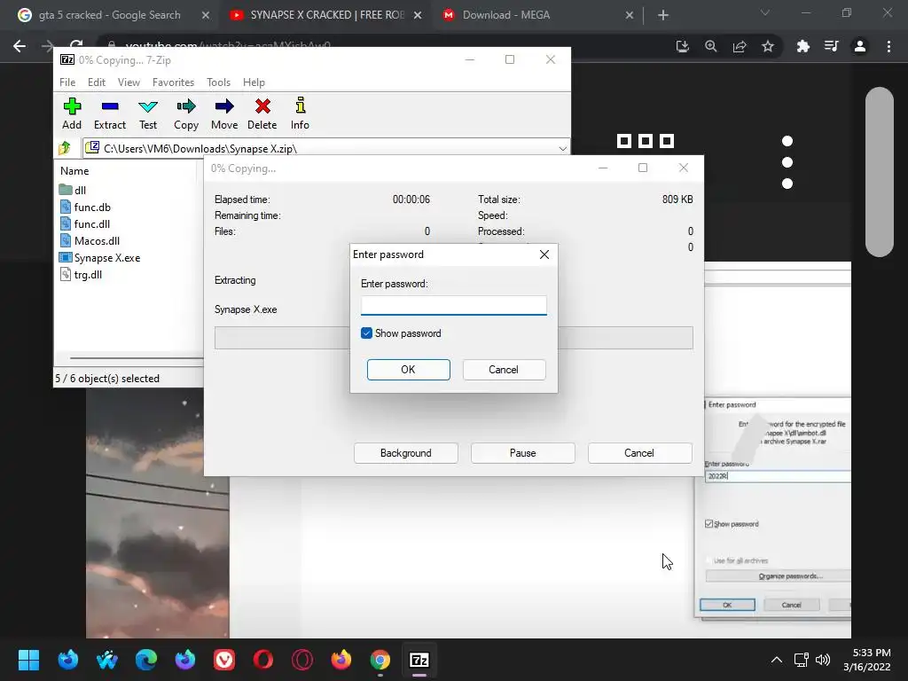Click the Add toolbar icon in 7-Zip
This screenshot has height=681, width=908.
72,113
